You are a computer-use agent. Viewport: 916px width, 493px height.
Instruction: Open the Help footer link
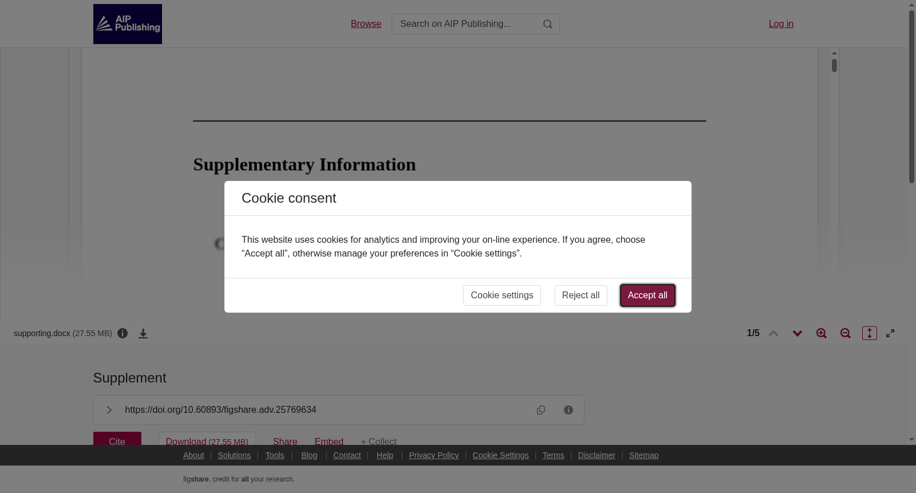coord(385,455)
